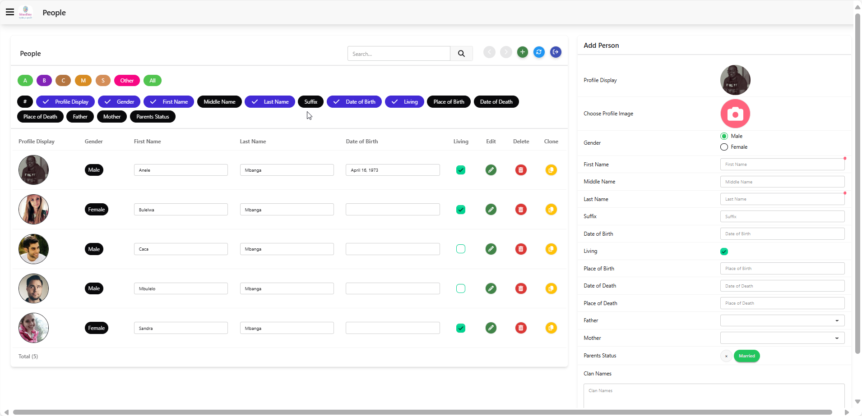Hide the Date of Birth column chip
This screenshot has height=416, width=862.
coord(354,102)
